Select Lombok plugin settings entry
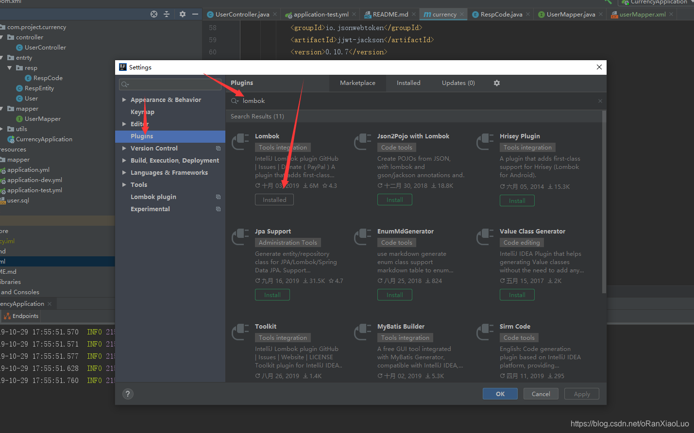 pos(153,197)
